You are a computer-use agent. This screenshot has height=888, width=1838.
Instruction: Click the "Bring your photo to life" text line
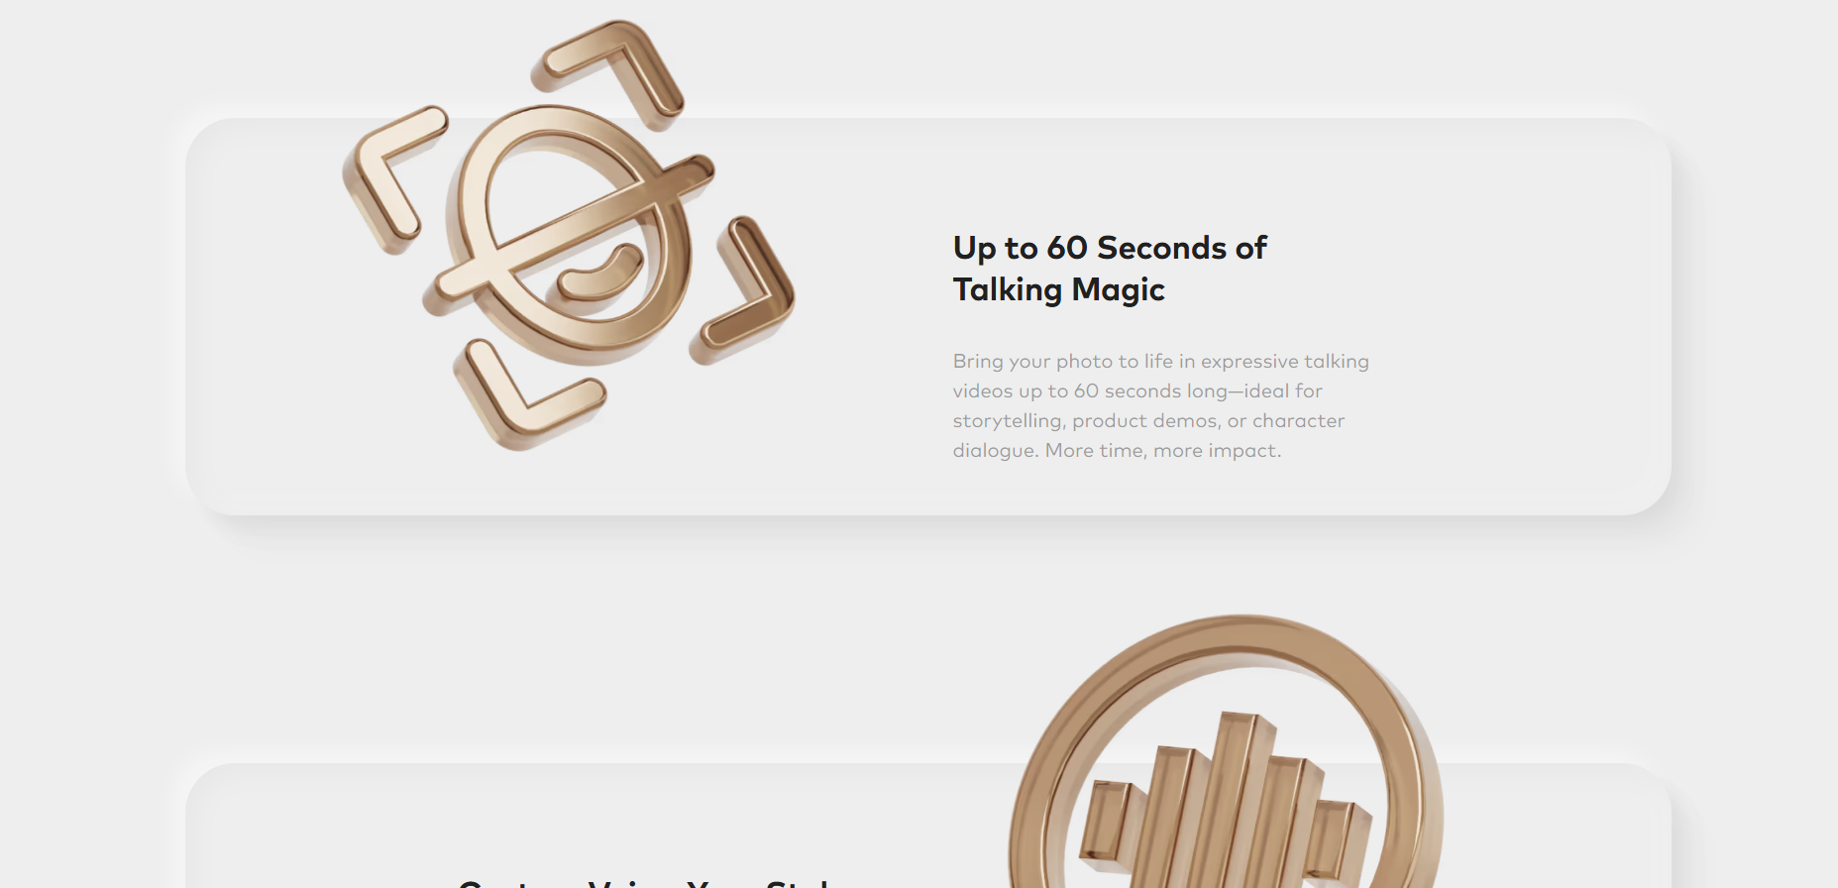1161,361
